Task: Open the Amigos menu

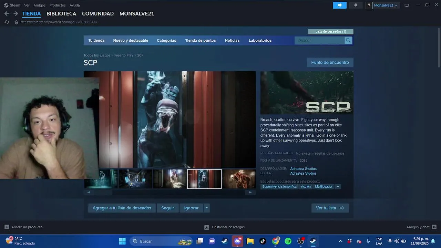Action: click(40, 5)
